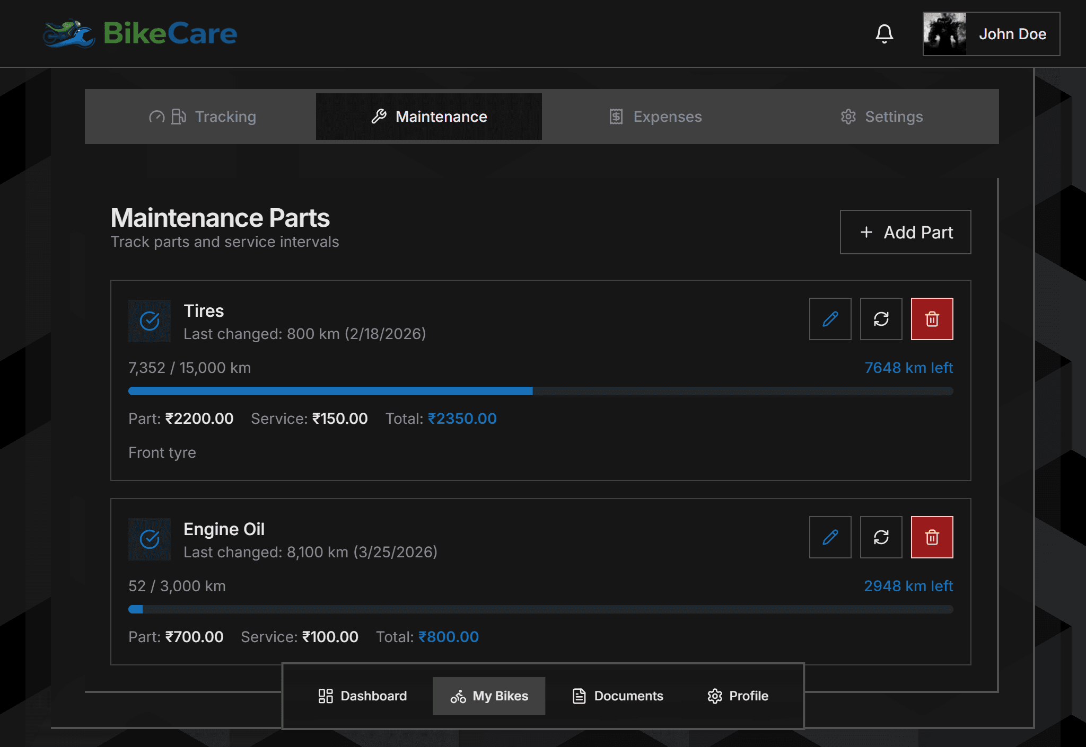Reset the Tires interval with the refresh icon
1086x747 pixels.
point(881,319)
